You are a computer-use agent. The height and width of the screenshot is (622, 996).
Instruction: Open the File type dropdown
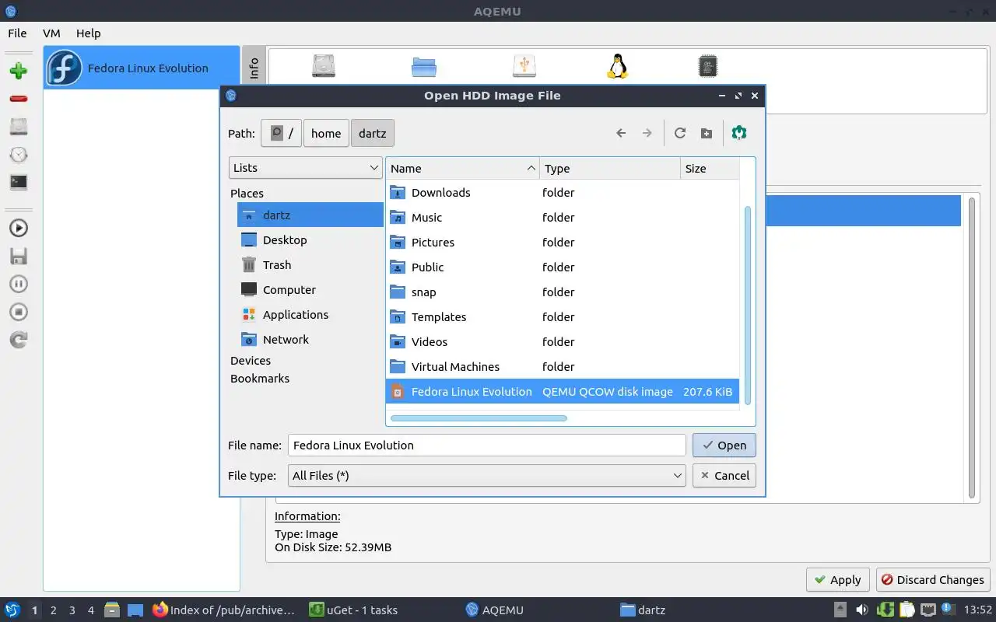pos(486,476)
